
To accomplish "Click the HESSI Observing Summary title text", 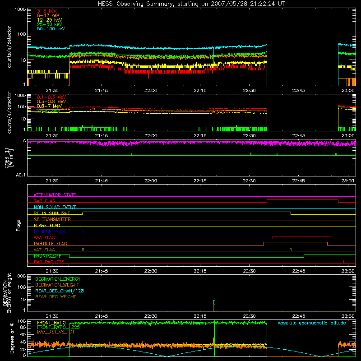I will coord(191,4).
